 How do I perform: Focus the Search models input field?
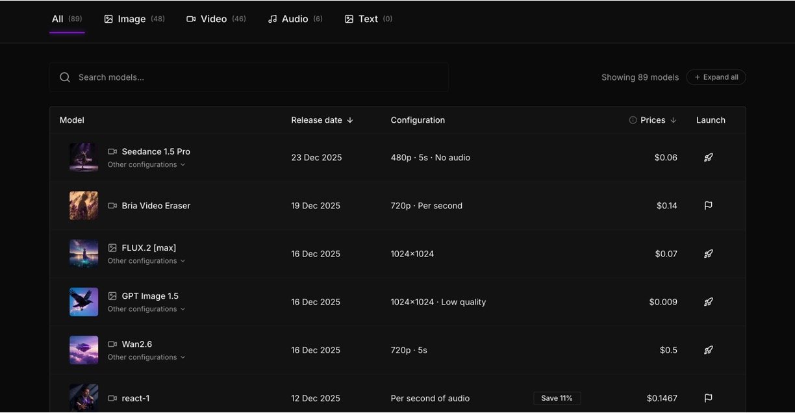click(x=260, y=77)
